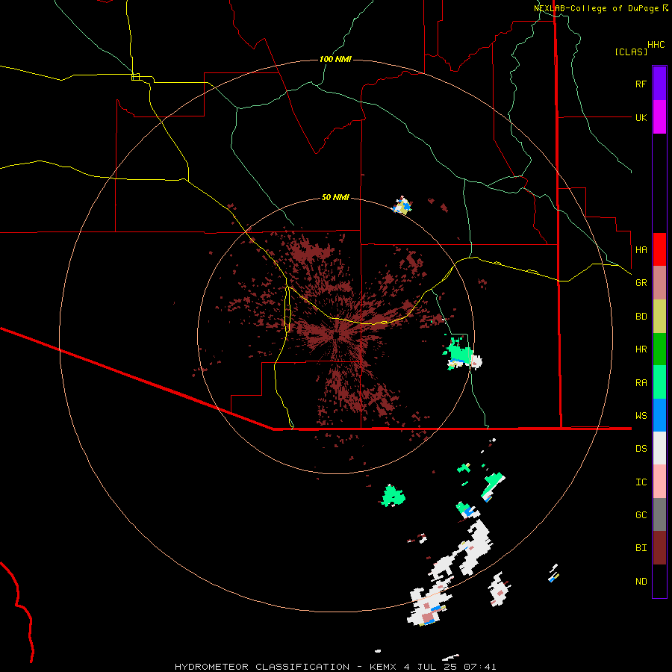Click the 4 JUL 25 date text
This screenshot has height=672, width=672.
click(x=430, y=667)
